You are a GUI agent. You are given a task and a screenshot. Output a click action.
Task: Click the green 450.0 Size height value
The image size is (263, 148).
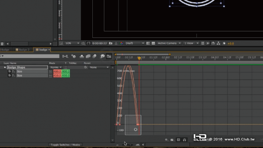66,75
